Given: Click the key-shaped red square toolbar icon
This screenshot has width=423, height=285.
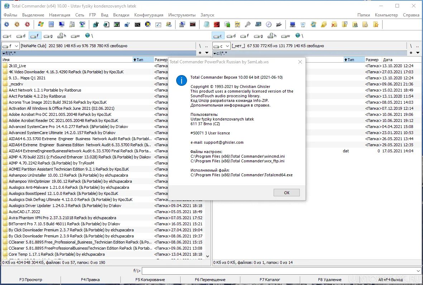Looking at the screenshot, I should click(217, 25).
